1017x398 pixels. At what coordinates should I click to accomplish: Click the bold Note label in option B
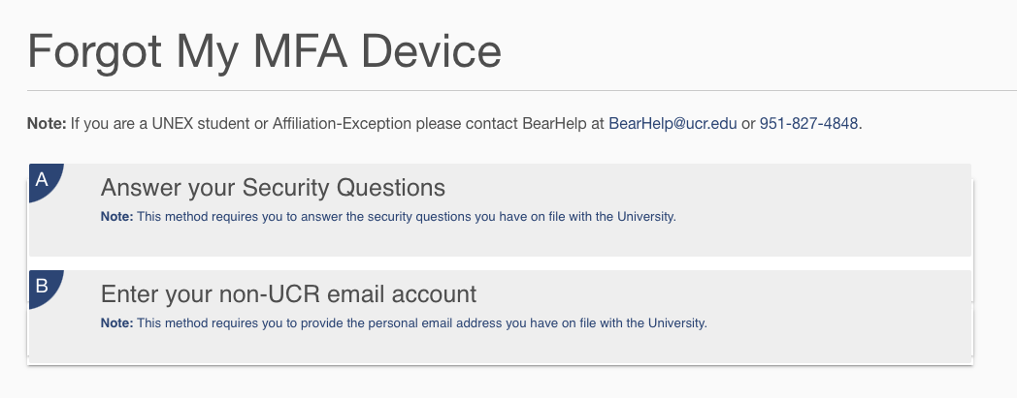point(116,322)
